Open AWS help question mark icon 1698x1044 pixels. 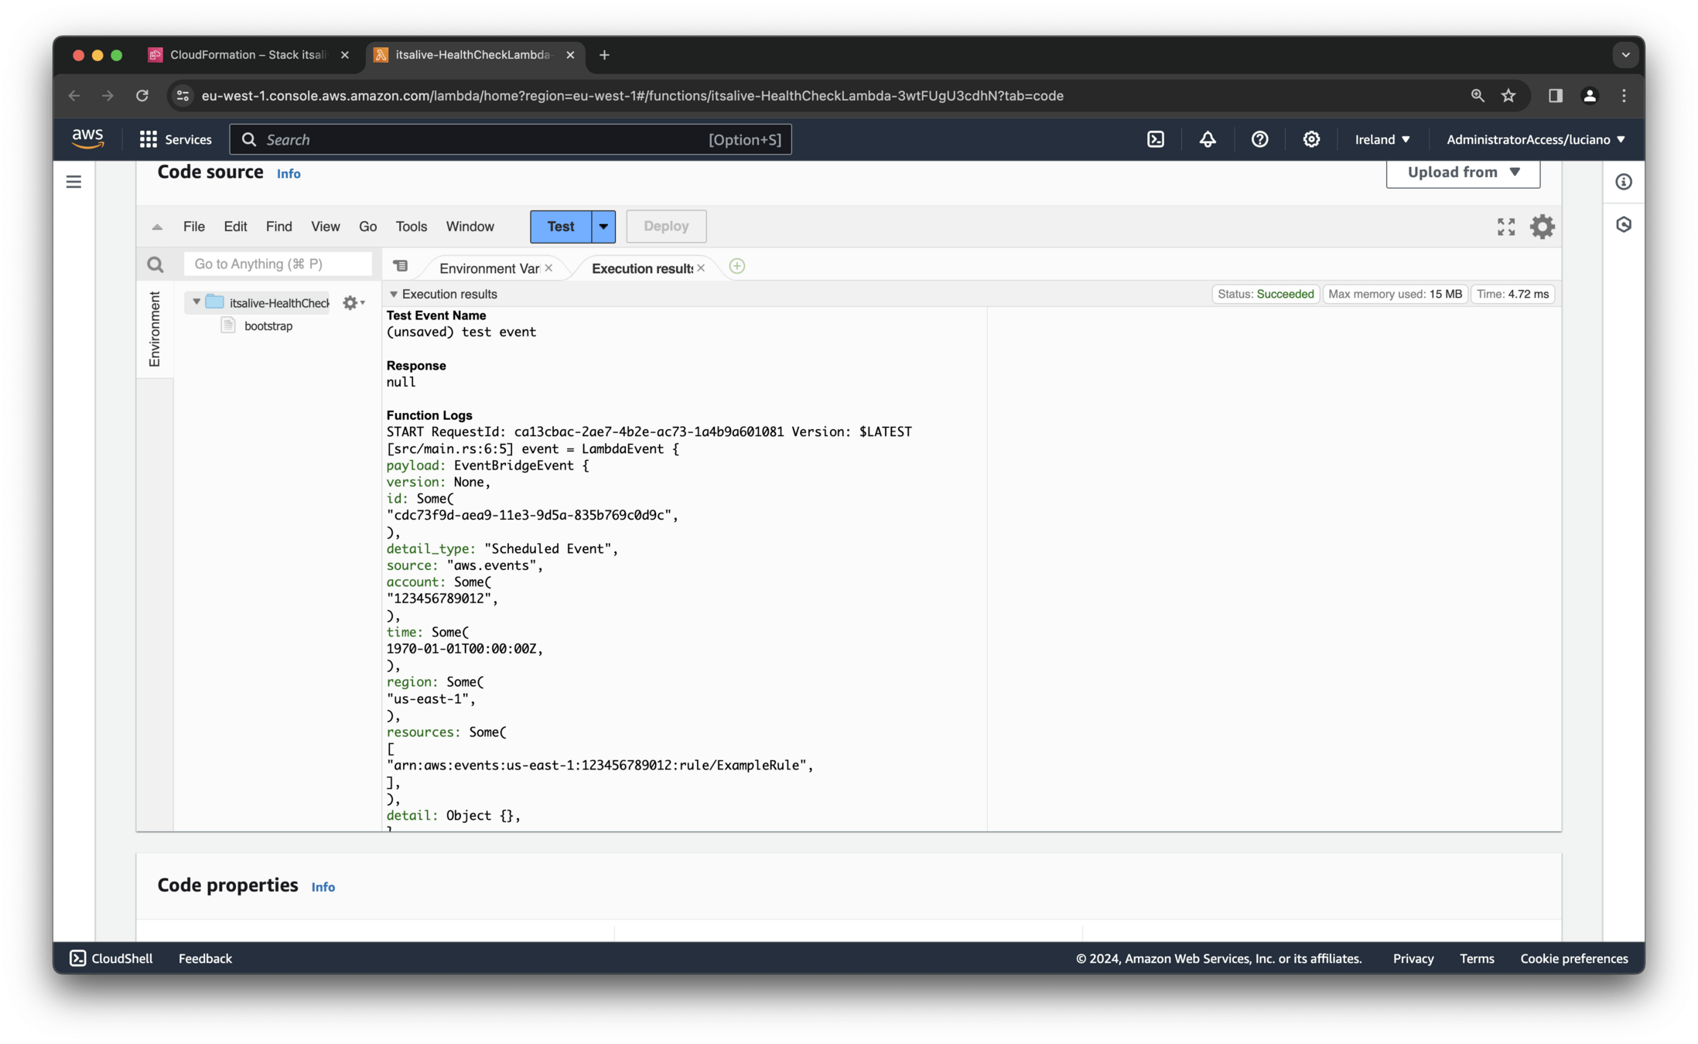point(1259,139)
